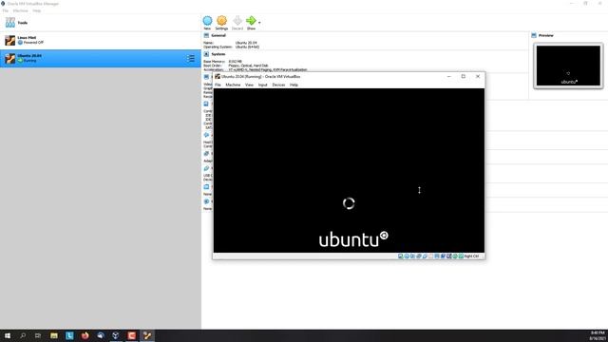Open the Windows Start menu

pos(8,335)
